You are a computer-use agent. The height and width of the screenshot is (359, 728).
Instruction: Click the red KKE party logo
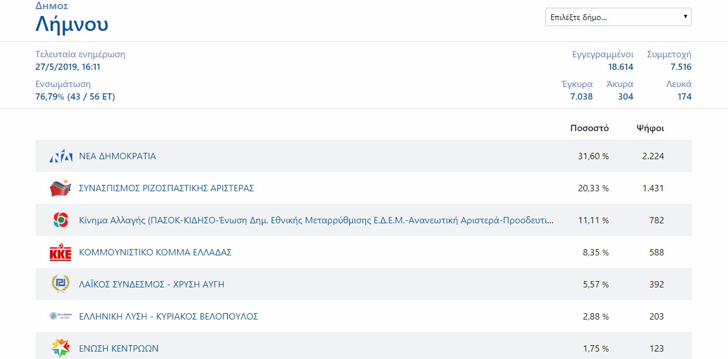point(60,253)
